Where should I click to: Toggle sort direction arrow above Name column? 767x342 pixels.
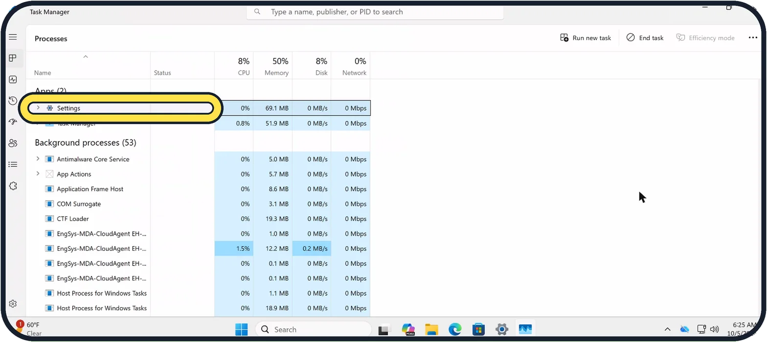[x=86, y=57]
